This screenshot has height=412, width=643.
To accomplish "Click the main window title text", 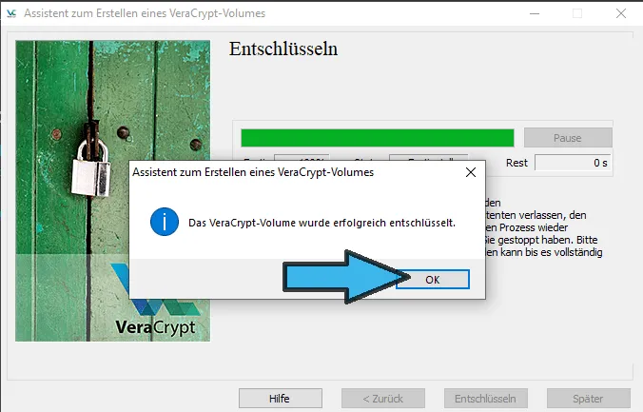I will pos(145,13).
